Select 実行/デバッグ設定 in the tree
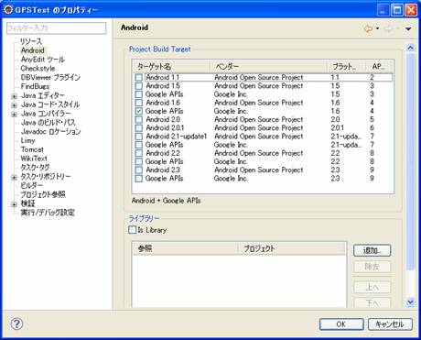The height and width of the screenshot is (340, 421). click(x=48, y=213)
